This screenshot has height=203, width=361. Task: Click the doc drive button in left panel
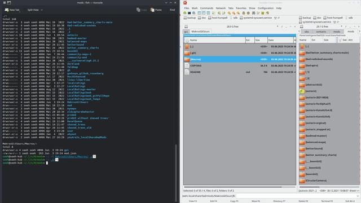pyautogui.click(x=202, y=17)
